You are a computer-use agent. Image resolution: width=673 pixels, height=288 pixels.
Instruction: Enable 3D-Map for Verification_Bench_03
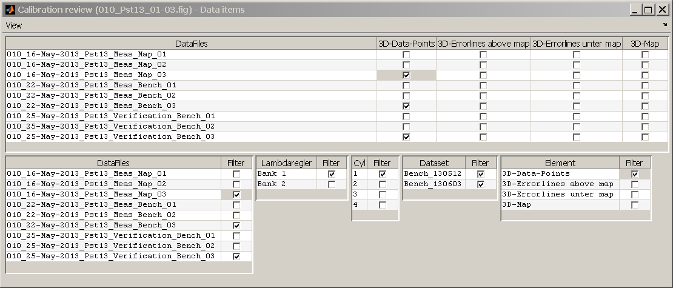pyautogui.click(x=645, y=137)
